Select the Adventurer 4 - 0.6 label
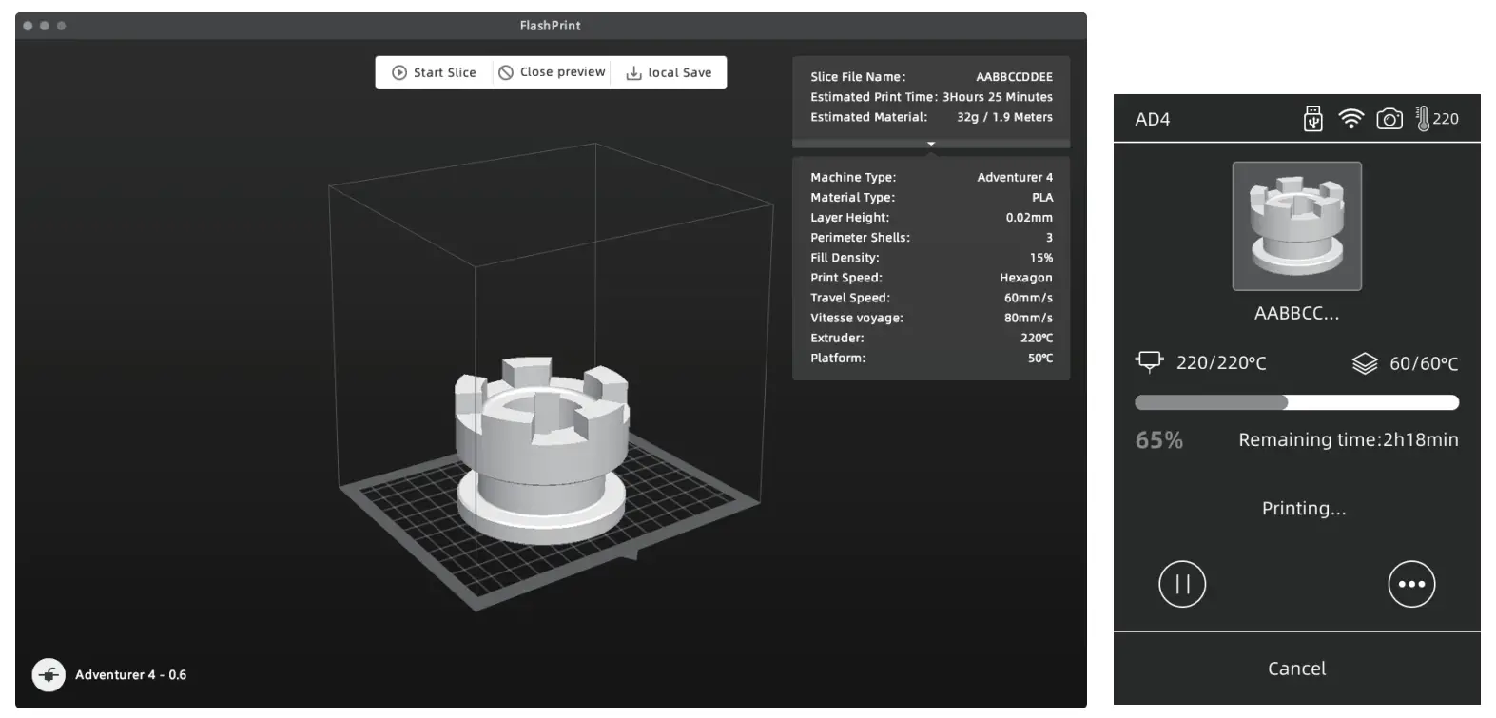This screenshot has width=1496, height=718. pyautogui.click(x=130, y=674)
